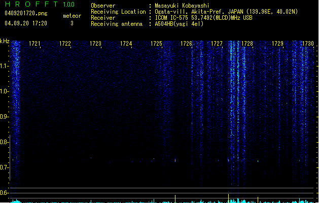Viewport: 319px width, 203px height.
Task: Click the meteor count label
Action: point(72,16)
